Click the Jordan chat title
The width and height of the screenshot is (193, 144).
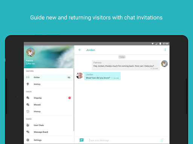click(x=90, y=50)
